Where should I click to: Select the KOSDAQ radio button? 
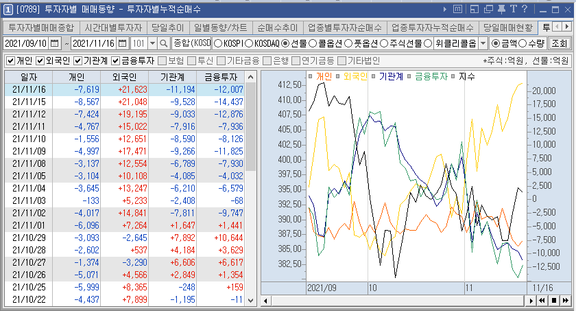pos(249,44)
